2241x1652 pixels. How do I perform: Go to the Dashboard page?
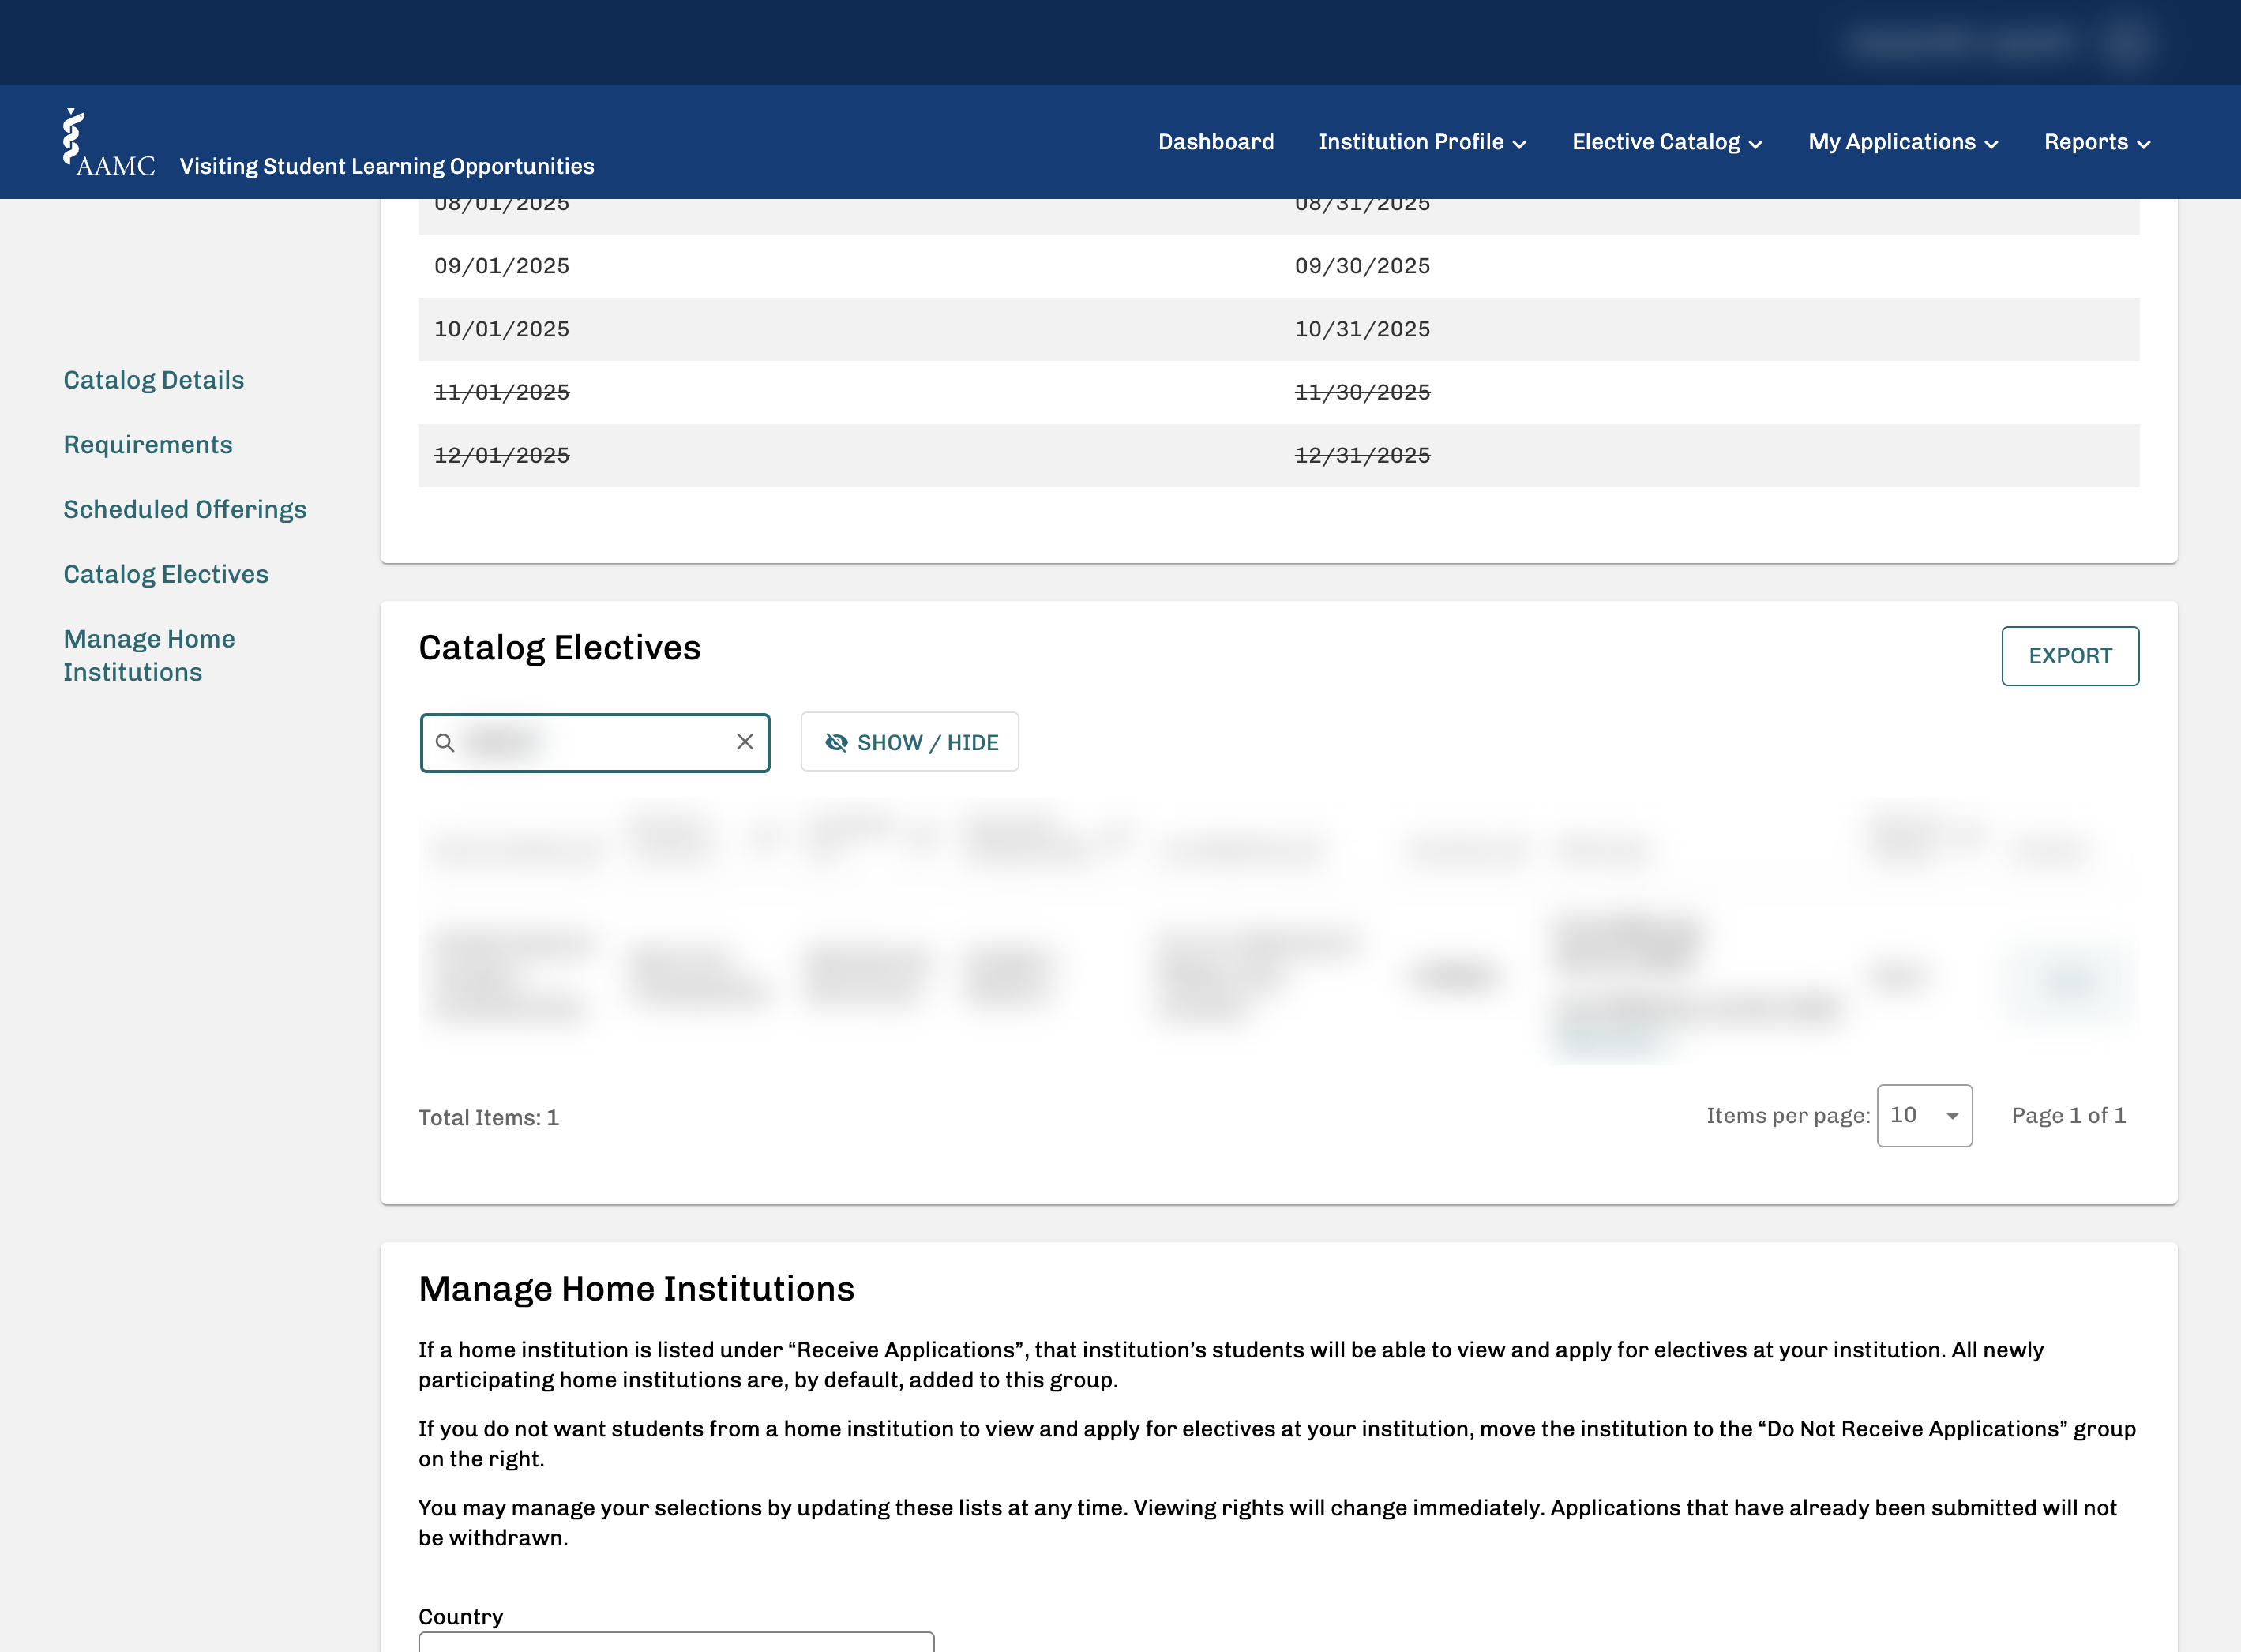click(1216, 142)
